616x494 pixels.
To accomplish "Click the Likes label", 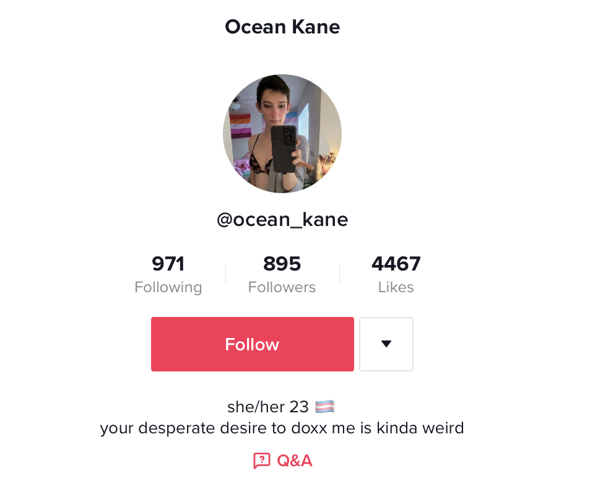I will pyautogui.click(x=396, y=287).
